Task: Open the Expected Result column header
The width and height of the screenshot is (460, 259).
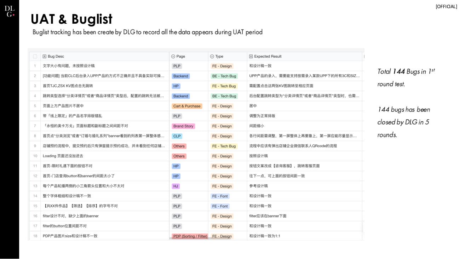Action: (x=268, y=56)
